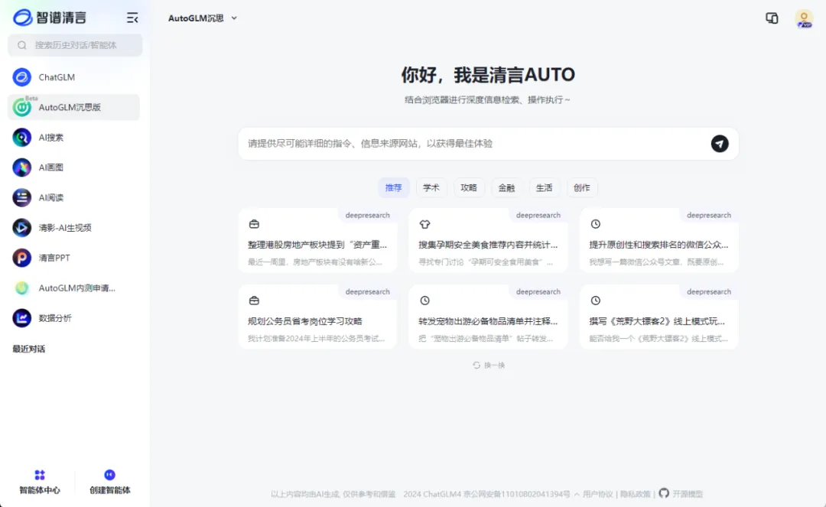The height and width of the screenshot is (507, 826).
Task: Click the GitHub icon in the footer
Action: pos(664,493)
